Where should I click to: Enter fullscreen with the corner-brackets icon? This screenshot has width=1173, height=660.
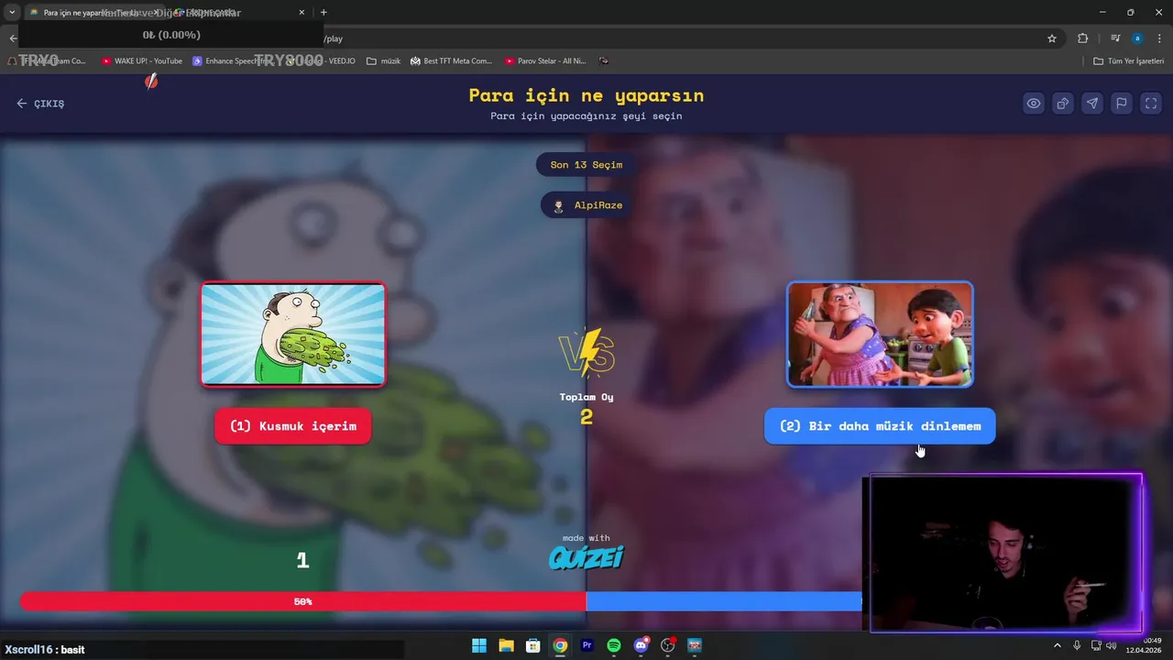pyautogui.click(x=1151, y=104)
